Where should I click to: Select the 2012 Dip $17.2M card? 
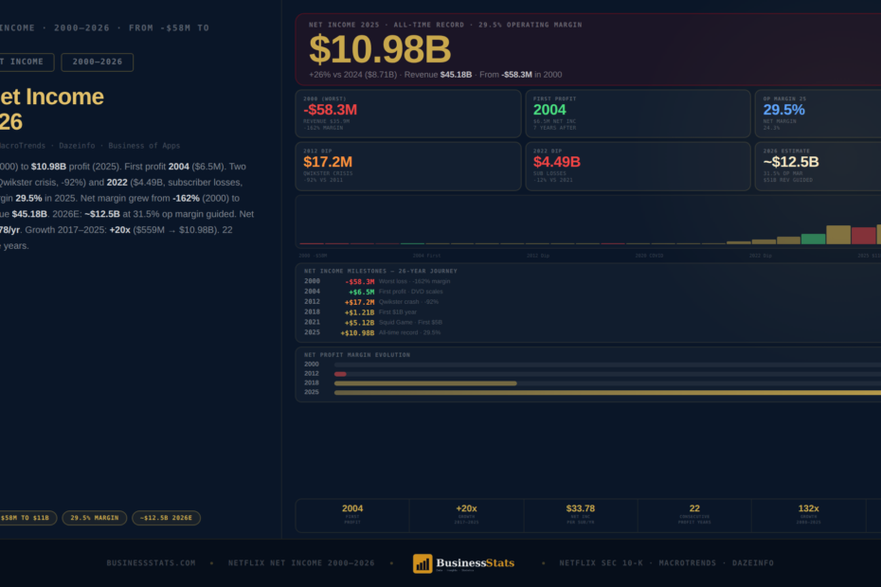[408, 167]
